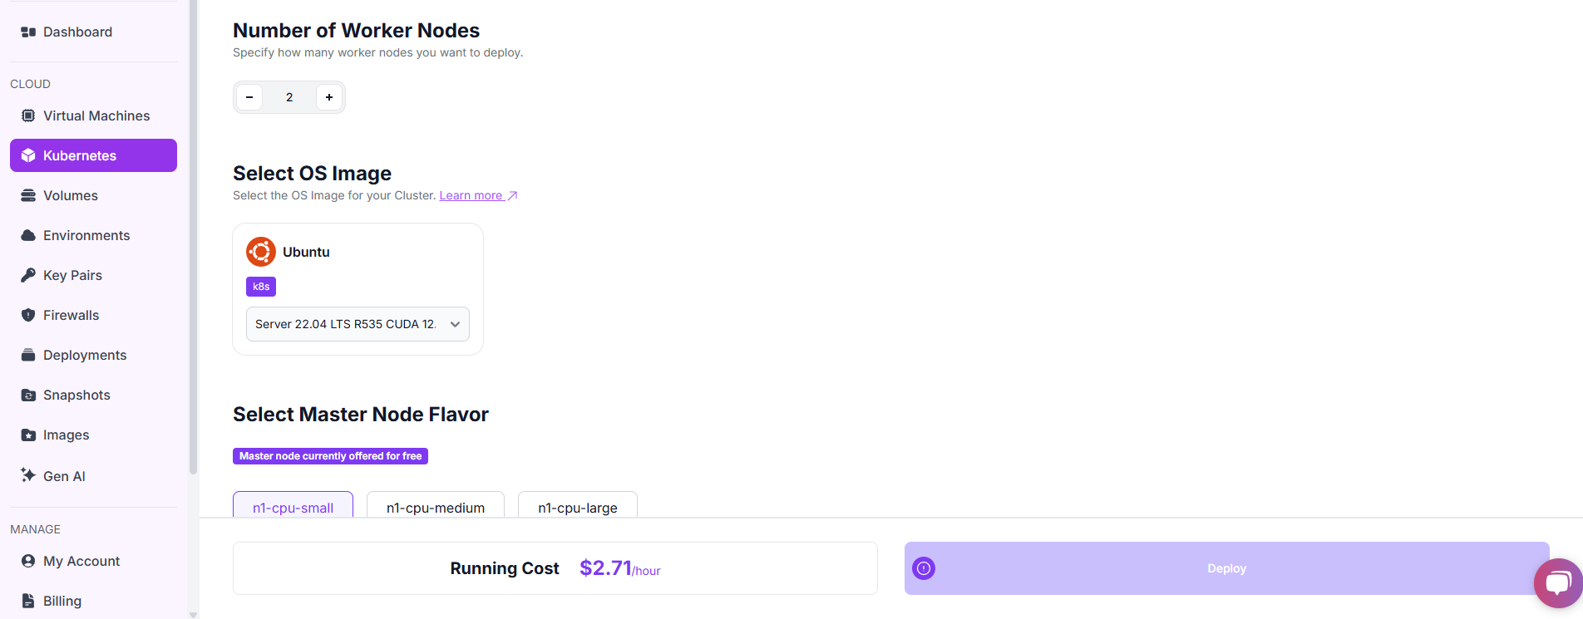The image size is (1583, 619).
Task: Open the Server 22.04 LTS version dropdown
Action: pyautogui.click(x=358, y=324)
